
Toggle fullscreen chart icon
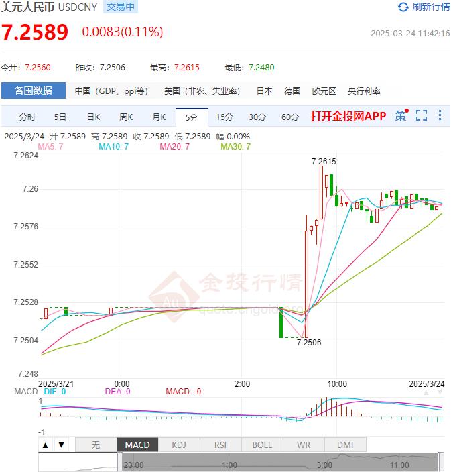(x=422, y=115)
